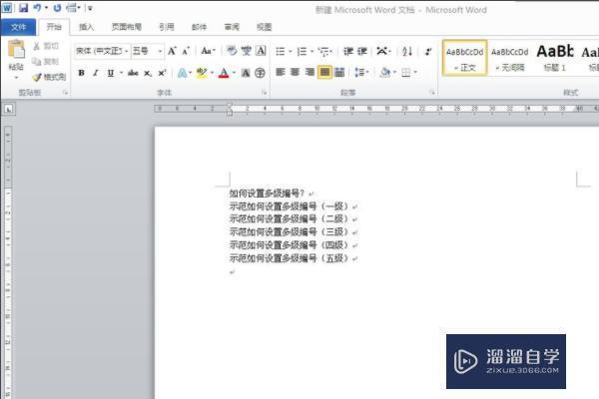Screen dimensions: 599x399
Task: Select the 无间隔 no spacing style
Action: 510,58
